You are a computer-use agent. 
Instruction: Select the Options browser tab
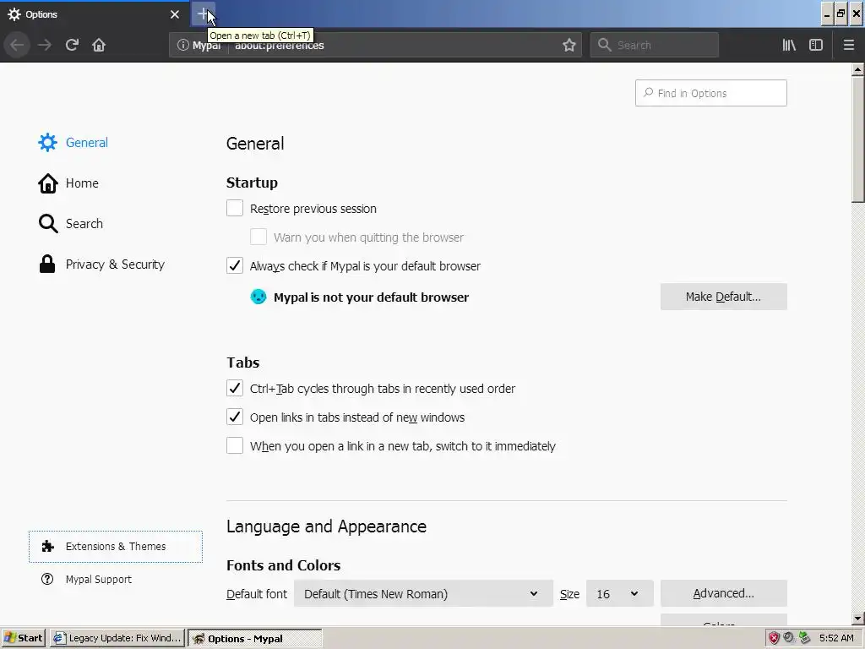(94, 14)
